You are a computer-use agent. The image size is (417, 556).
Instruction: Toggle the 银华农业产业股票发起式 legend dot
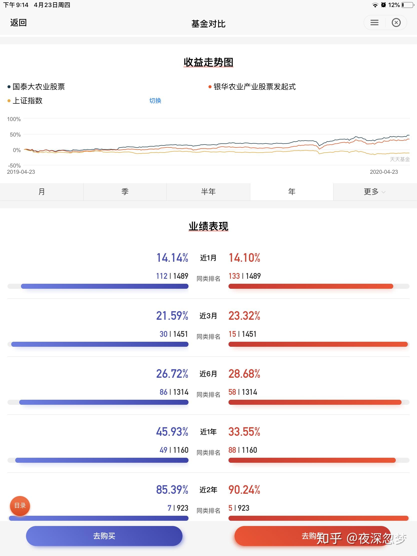point(210,87)
